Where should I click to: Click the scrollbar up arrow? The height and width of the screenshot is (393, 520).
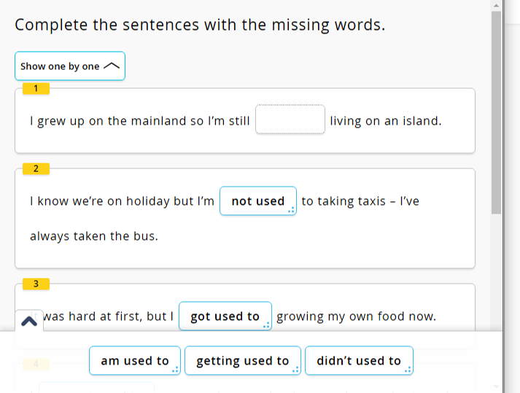click(x=497, y=5)
